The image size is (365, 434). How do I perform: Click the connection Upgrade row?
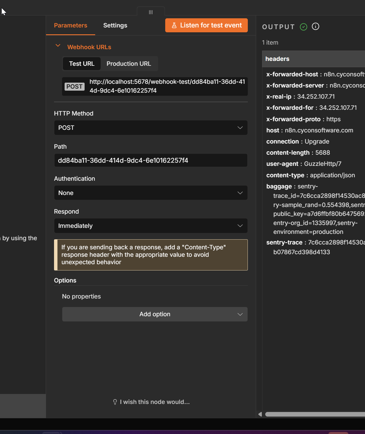[x=298, y=142]
